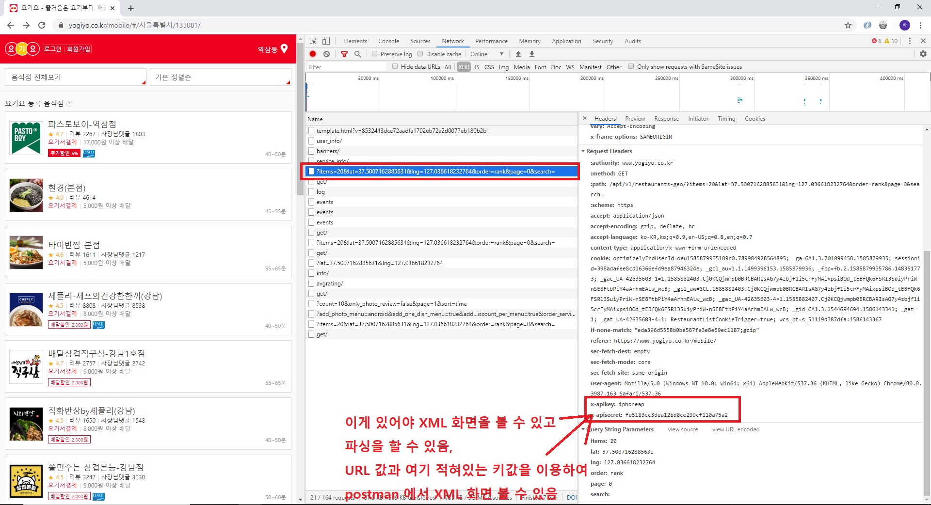Select the JS filter type
The width and height of the screenshot is (931, 505).
(477, 67)
